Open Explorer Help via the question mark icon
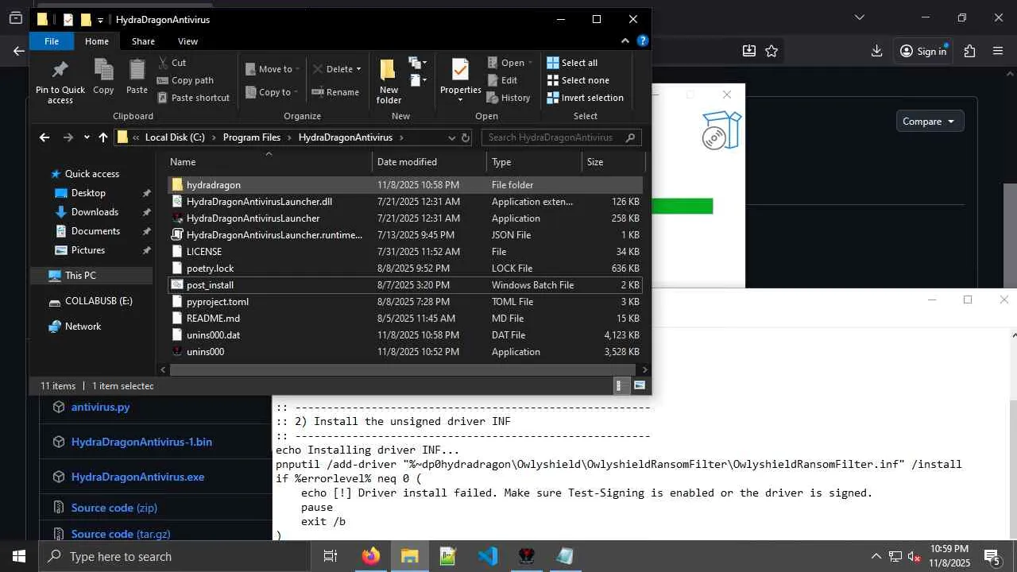Viewport: 1017px width, 572px height. click(x=643, y=41)
